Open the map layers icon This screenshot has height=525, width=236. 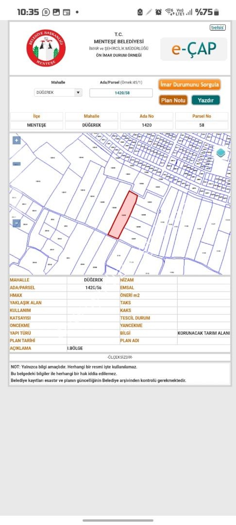221,153
